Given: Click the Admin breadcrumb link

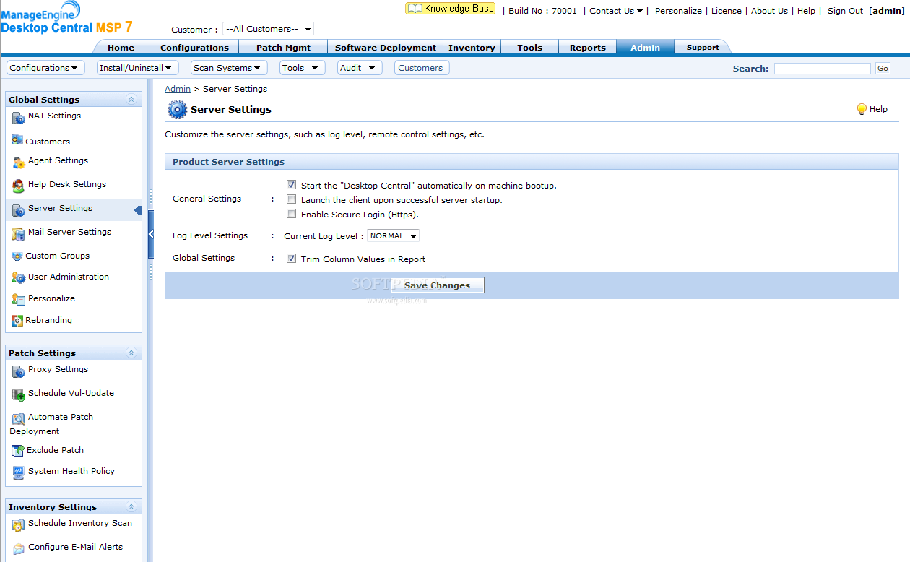Looking at the screenshot, I should coord(178,89).
